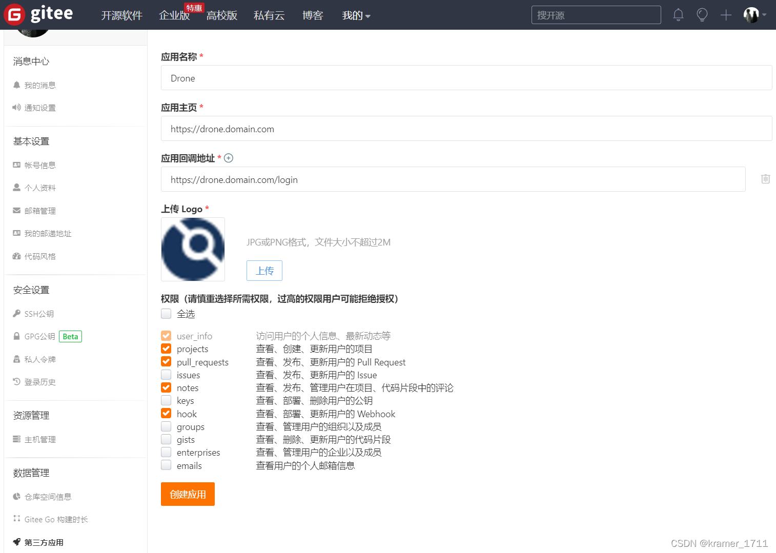Viewport: 776px width, 553px height.
Task: Click the plus icon to create new repository
Action: [x=726, y=15]
